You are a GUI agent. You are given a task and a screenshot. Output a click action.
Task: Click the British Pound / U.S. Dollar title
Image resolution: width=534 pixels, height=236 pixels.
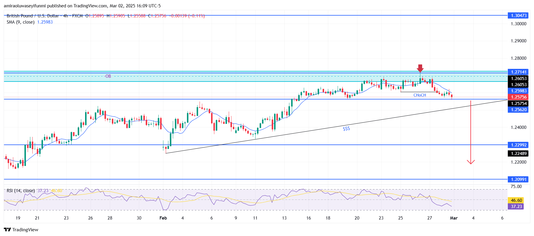point(33,16)
